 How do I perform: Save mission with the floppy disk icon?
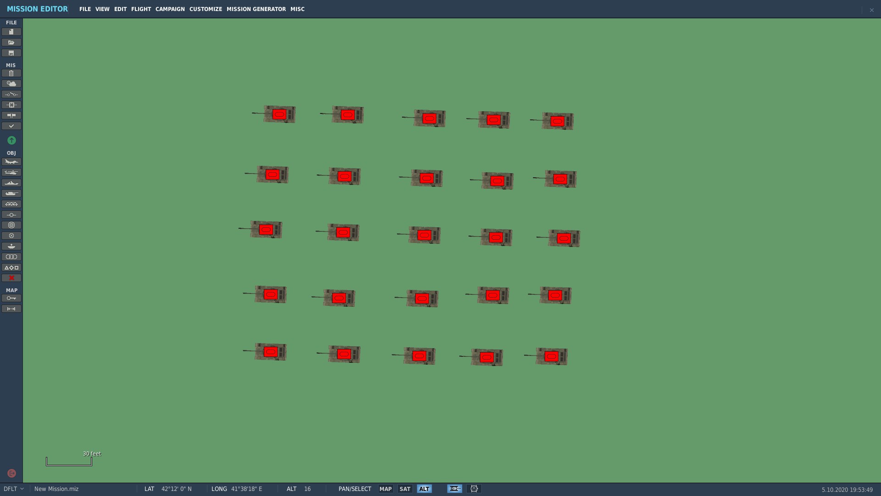tap(11, 53)
